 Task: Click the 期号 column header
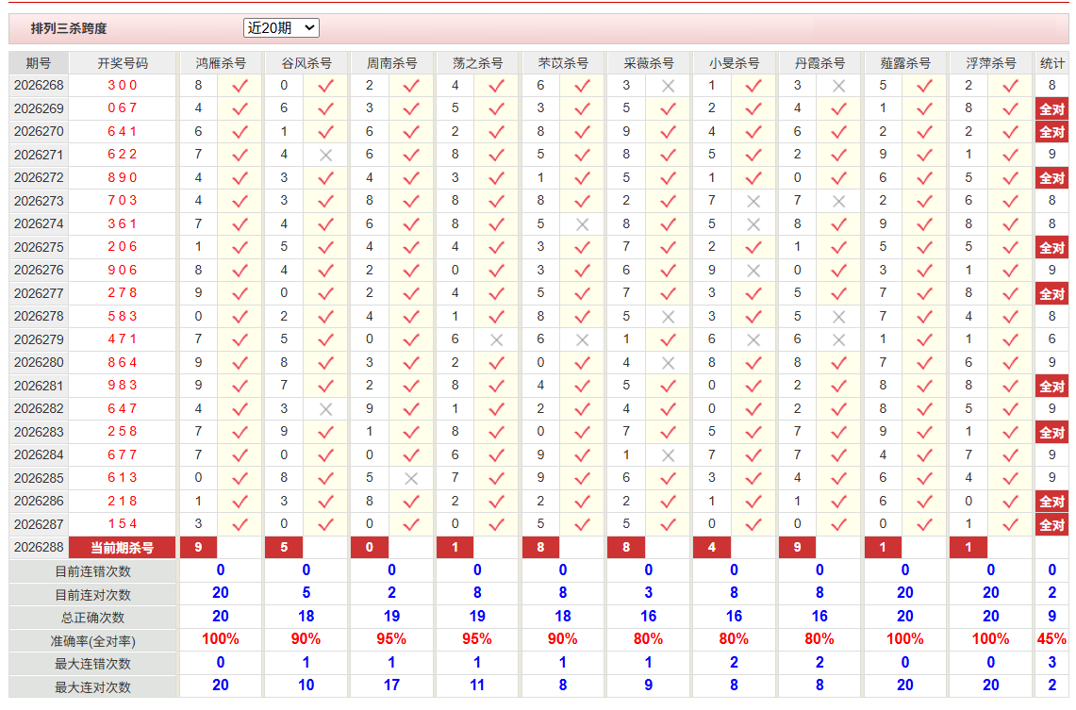(39, 63)
